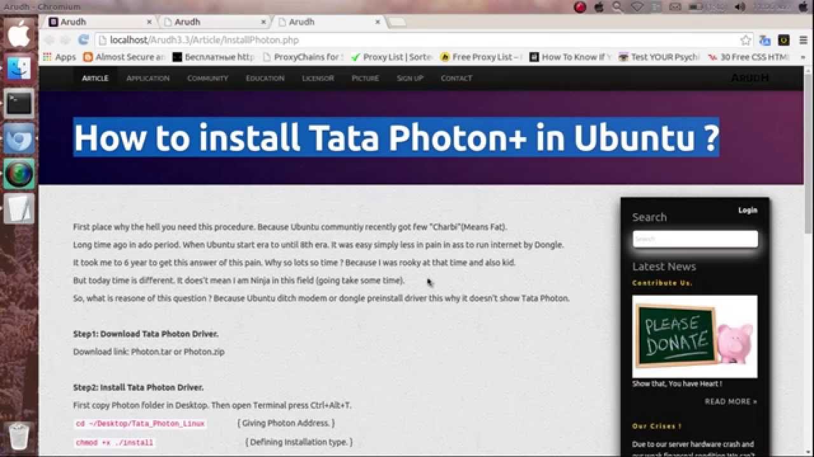Open the 'Test YOUR Psych' bookmark
This screenshot has width=814, height=457.
(x=659, y=57)
